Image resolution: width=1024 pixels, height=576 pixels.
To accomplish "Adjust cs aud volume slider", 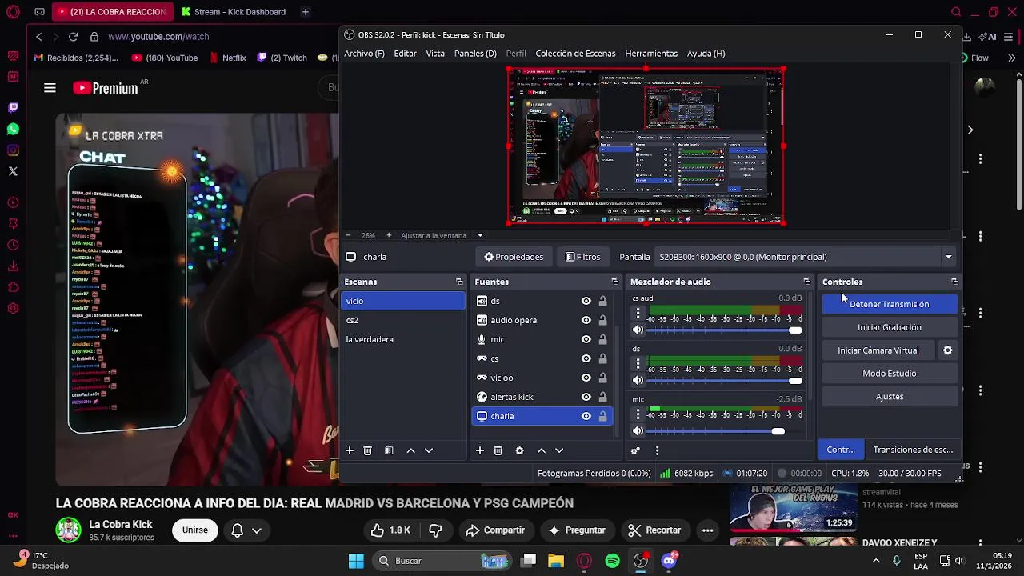I will [726, 330].
